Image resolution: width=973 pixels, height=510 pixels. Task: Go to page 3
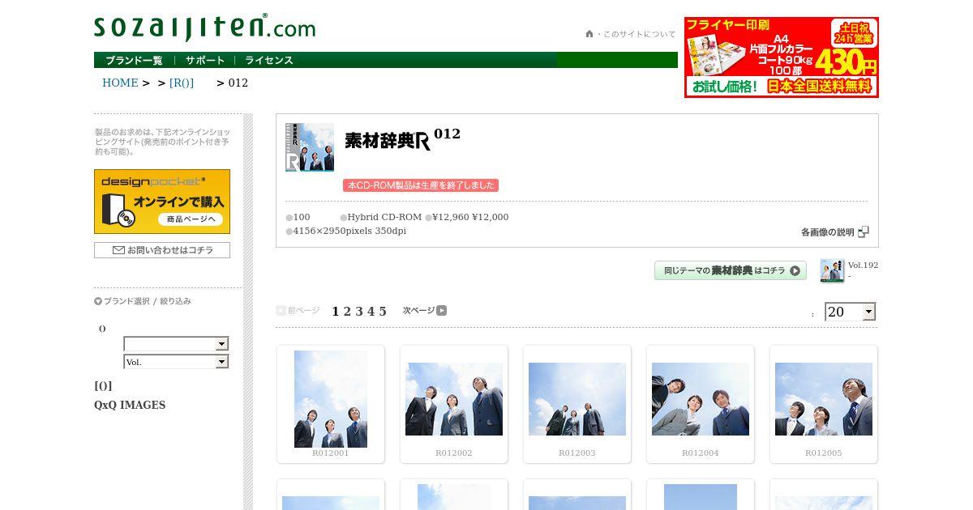pyautogui.click(x=359, y=311)
